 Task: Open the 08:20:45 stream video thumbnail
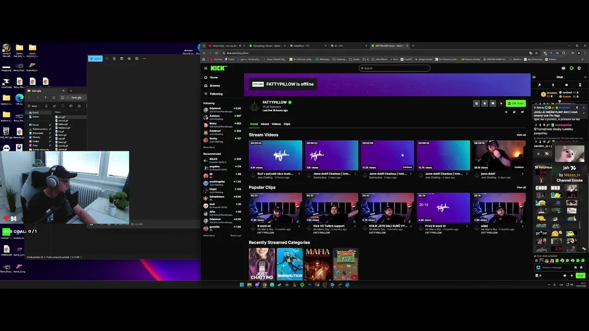[275, 155]
